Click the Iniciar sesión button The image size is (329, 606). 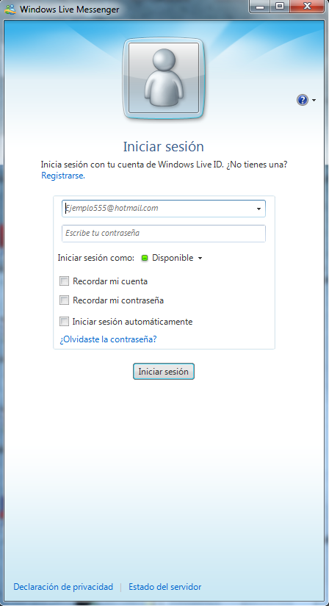click(164, 372)
